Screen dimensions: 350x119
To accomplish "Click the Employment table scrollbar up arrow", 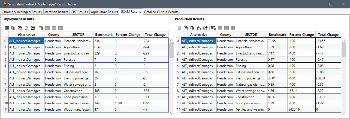I will pos(171,40).
